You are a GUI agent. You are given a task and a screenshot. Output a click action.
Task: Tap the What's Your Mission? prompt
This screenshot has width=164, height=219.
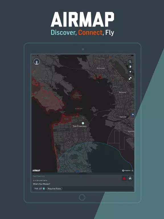coord(42,184)
